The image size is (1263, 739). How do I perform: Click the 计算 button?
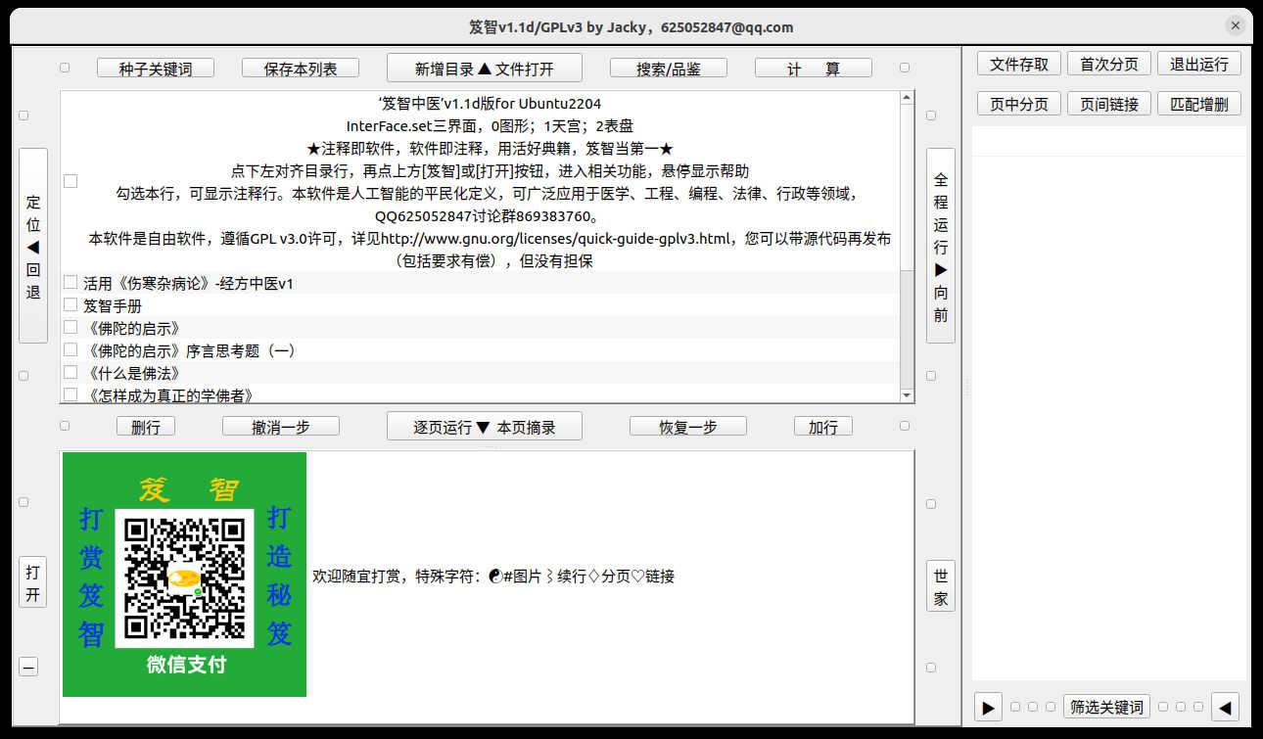click(814, 69)
